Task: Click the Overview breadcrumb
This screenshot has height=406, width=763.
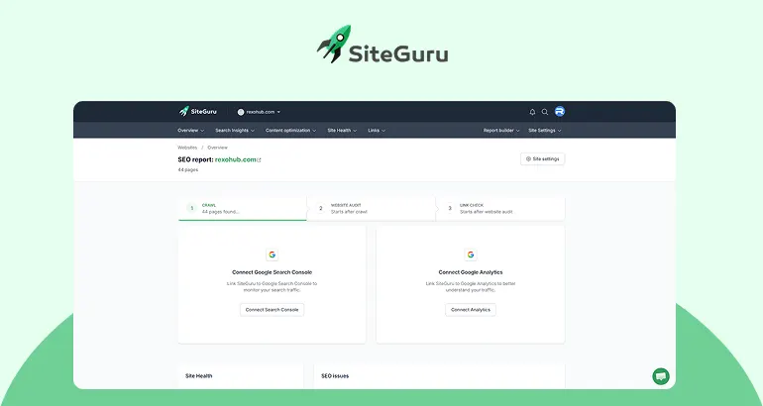Action: click(218, 148)
